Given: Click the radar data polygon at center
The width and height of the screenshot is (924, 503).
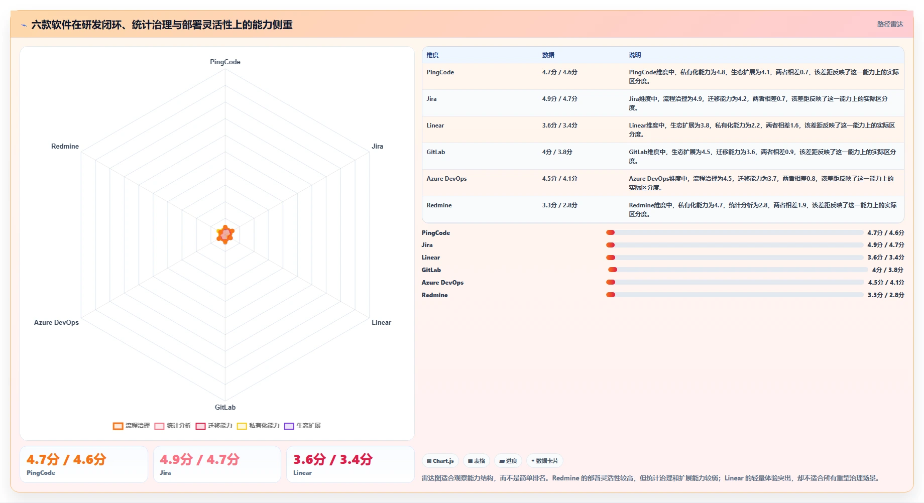Looking at the screenshot, I should pyautogui.click(x=225, y=234).
